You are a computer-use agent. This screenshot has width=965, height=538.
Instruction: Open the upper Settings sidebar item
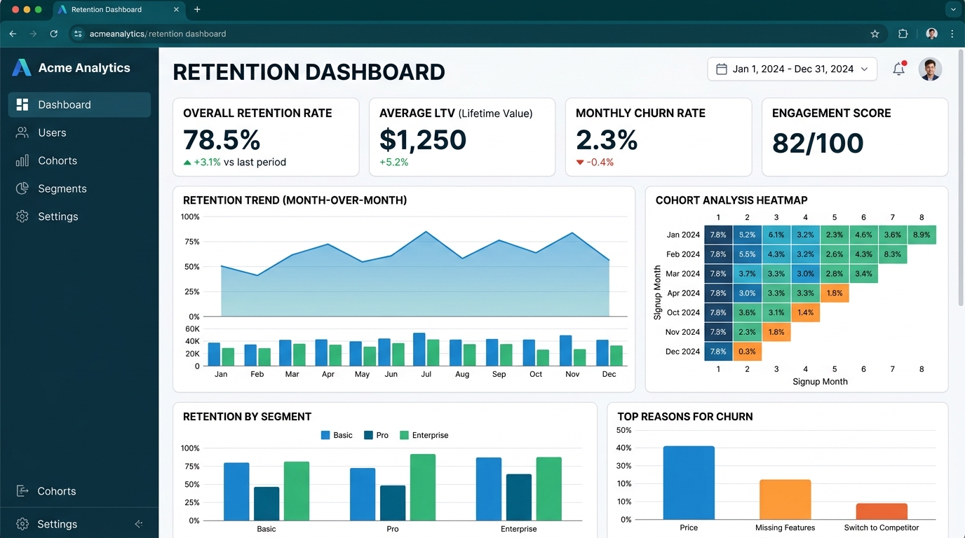(79, 216)
